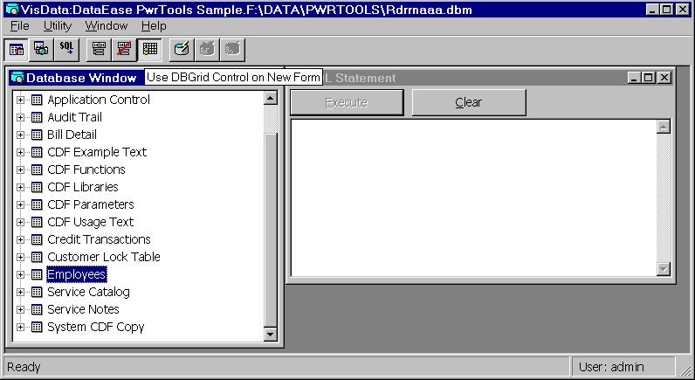The width and height of the screenshot is (695, 380).
Task: Expand the Customer Lock Table node
Action: 20,257
